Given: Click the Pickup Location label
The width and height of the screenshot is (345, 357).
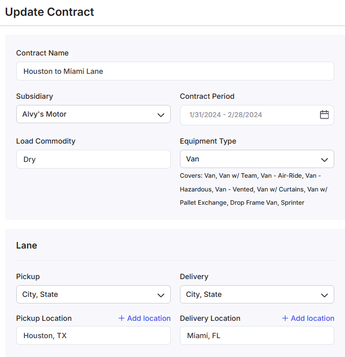Looking at the screenshot, I should pyautogui.click(x=44, y=318).
